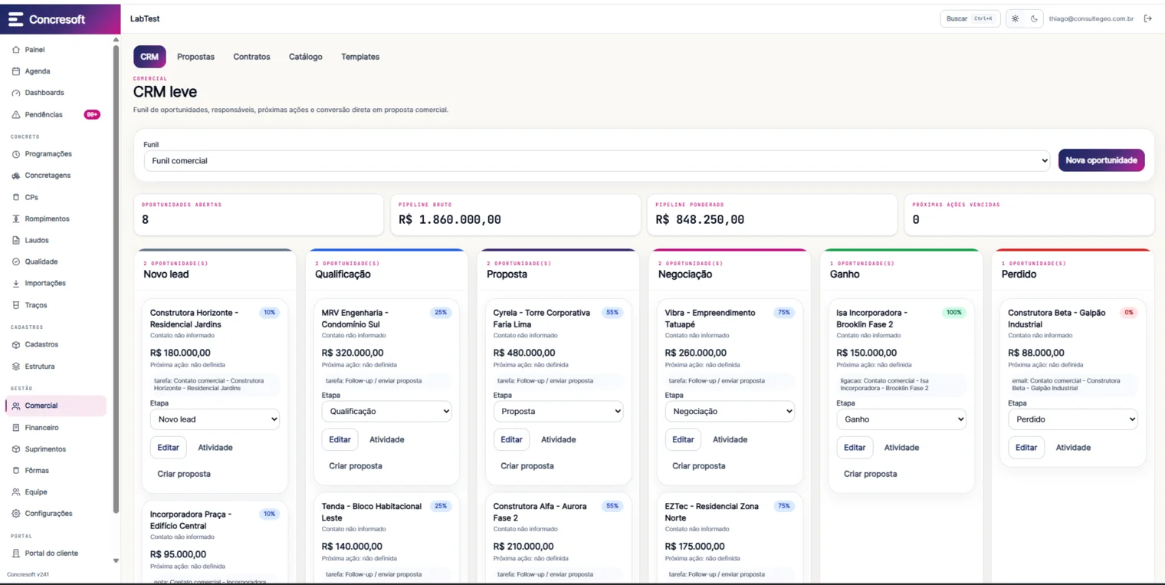Click Editar on Construtora Horizonte card

[168, 448]
